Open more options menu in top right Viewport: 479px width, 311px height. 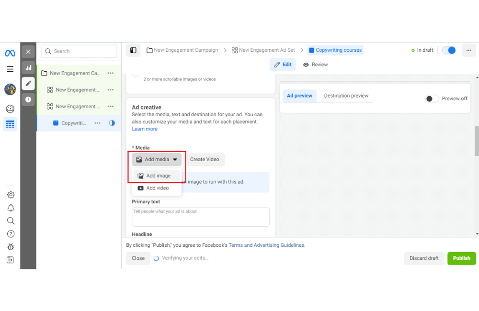pos(468,50)
